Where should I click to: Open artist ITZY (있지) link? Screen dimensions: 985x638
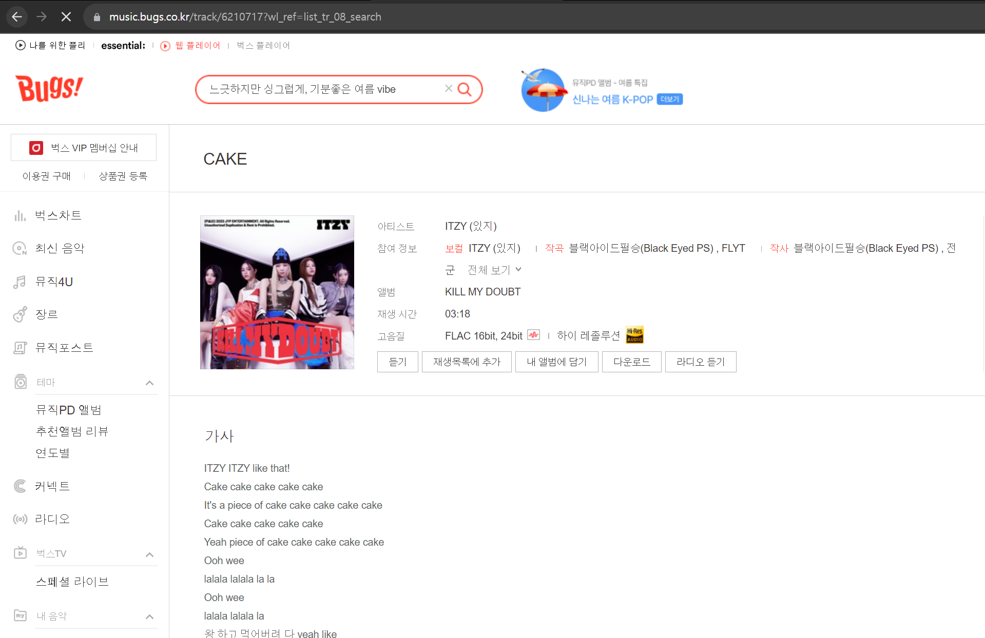tap(471, 226)
